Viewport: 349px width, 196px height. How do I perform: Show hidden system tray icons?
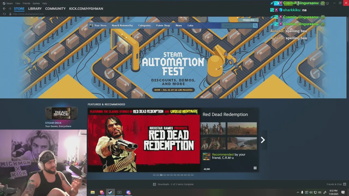(298, 192)
